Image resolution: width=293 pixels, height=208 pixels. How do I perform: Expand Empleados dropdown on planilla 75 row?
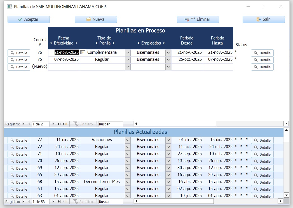[x=168, y=60]
